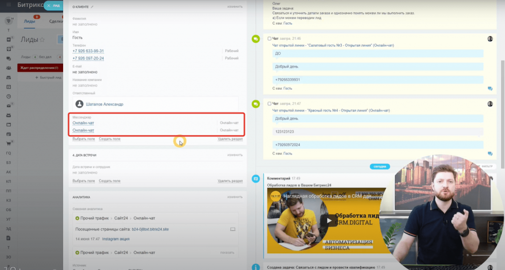Call the phone number +7 926 097-20-24
Viewport: 505px width, 270px height.
point(88,59)
